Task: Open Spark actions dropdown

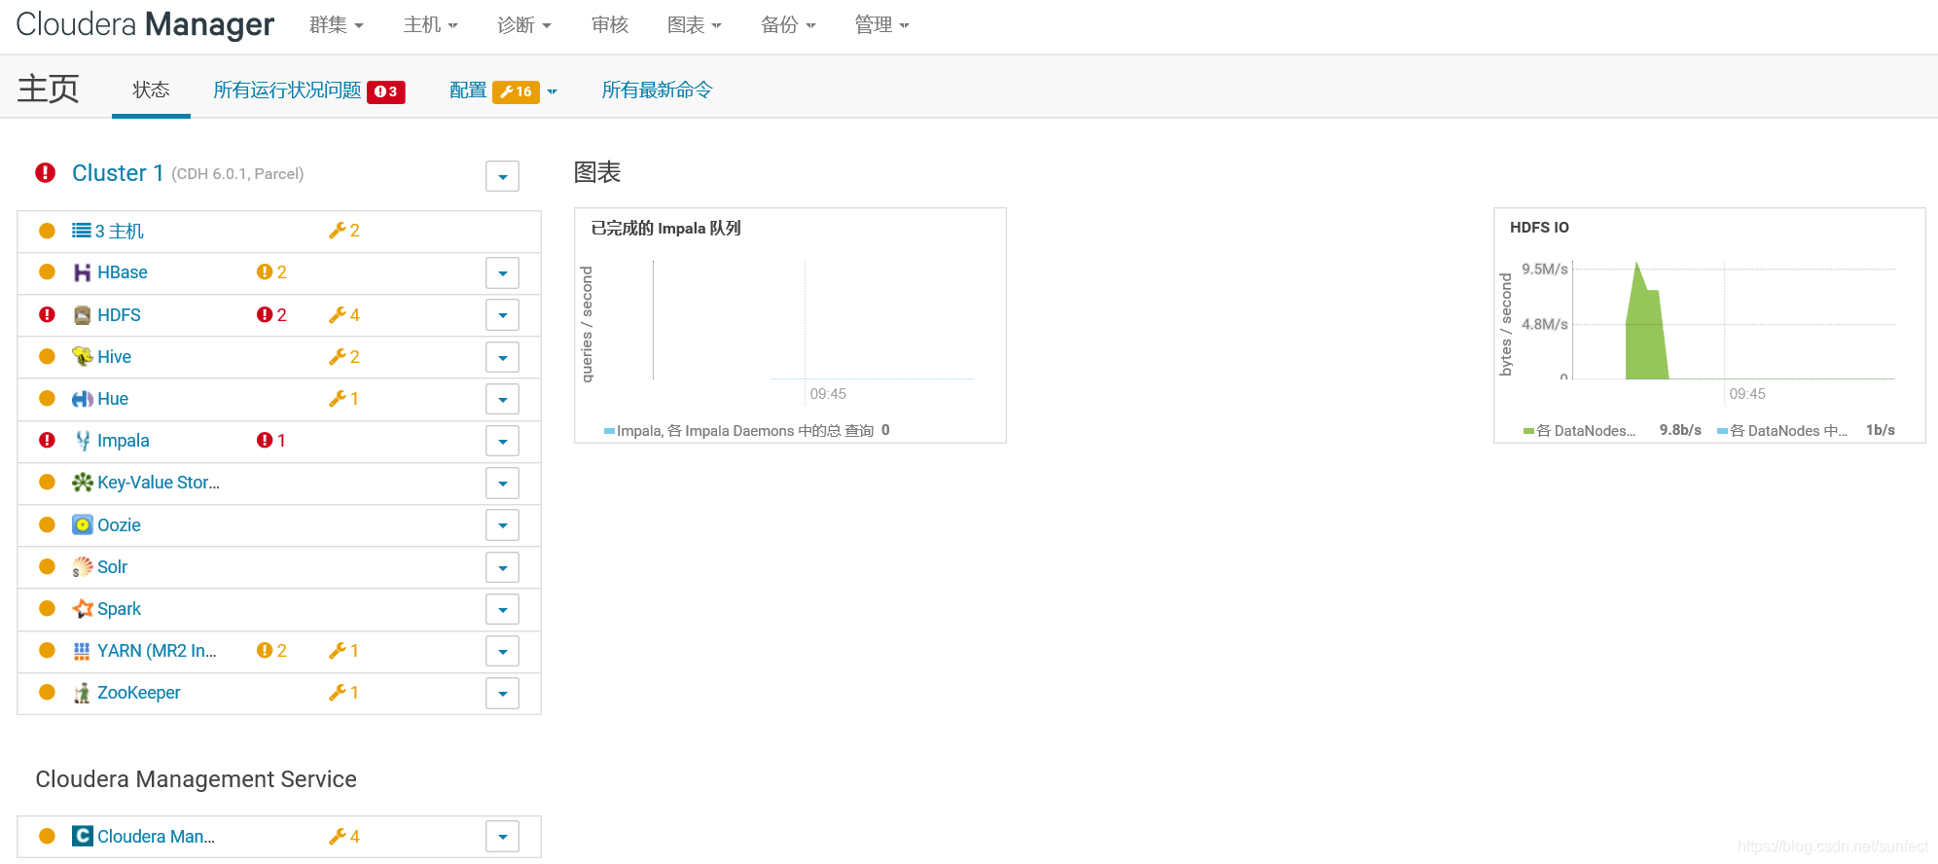Action: [503, 609]
